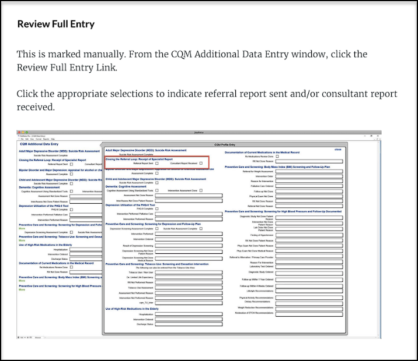Click Intervention Performed field under Depression Screening

[189, 234]
